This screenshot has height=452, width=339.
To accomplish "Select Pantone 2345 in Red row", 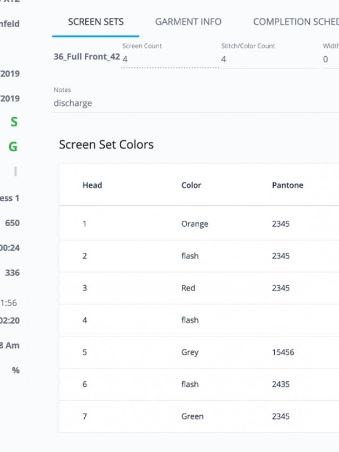I will [281, 288].
